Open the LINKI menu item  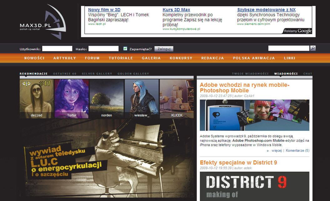tap(290, 58)
